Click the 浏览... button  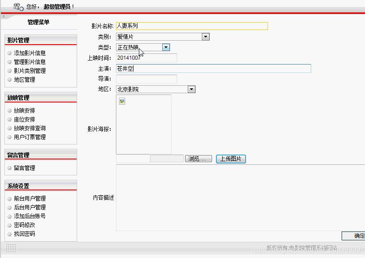click(198, 159)
